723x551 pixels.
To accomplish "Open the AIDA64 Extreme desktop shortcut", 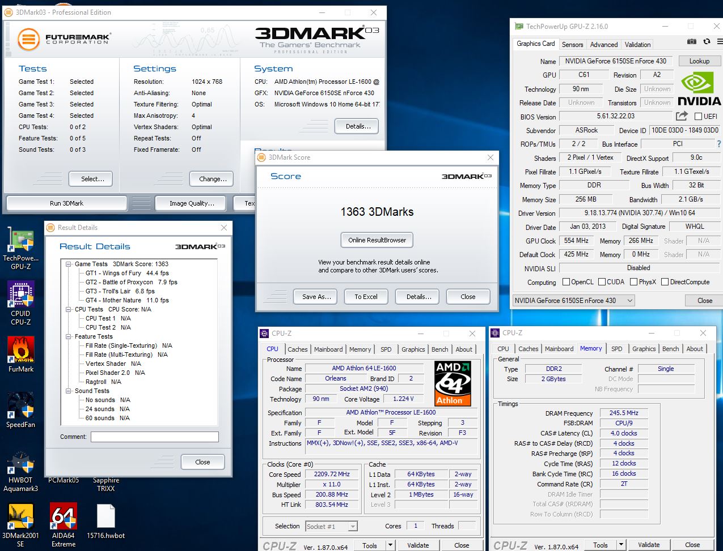I will point(64,525).
